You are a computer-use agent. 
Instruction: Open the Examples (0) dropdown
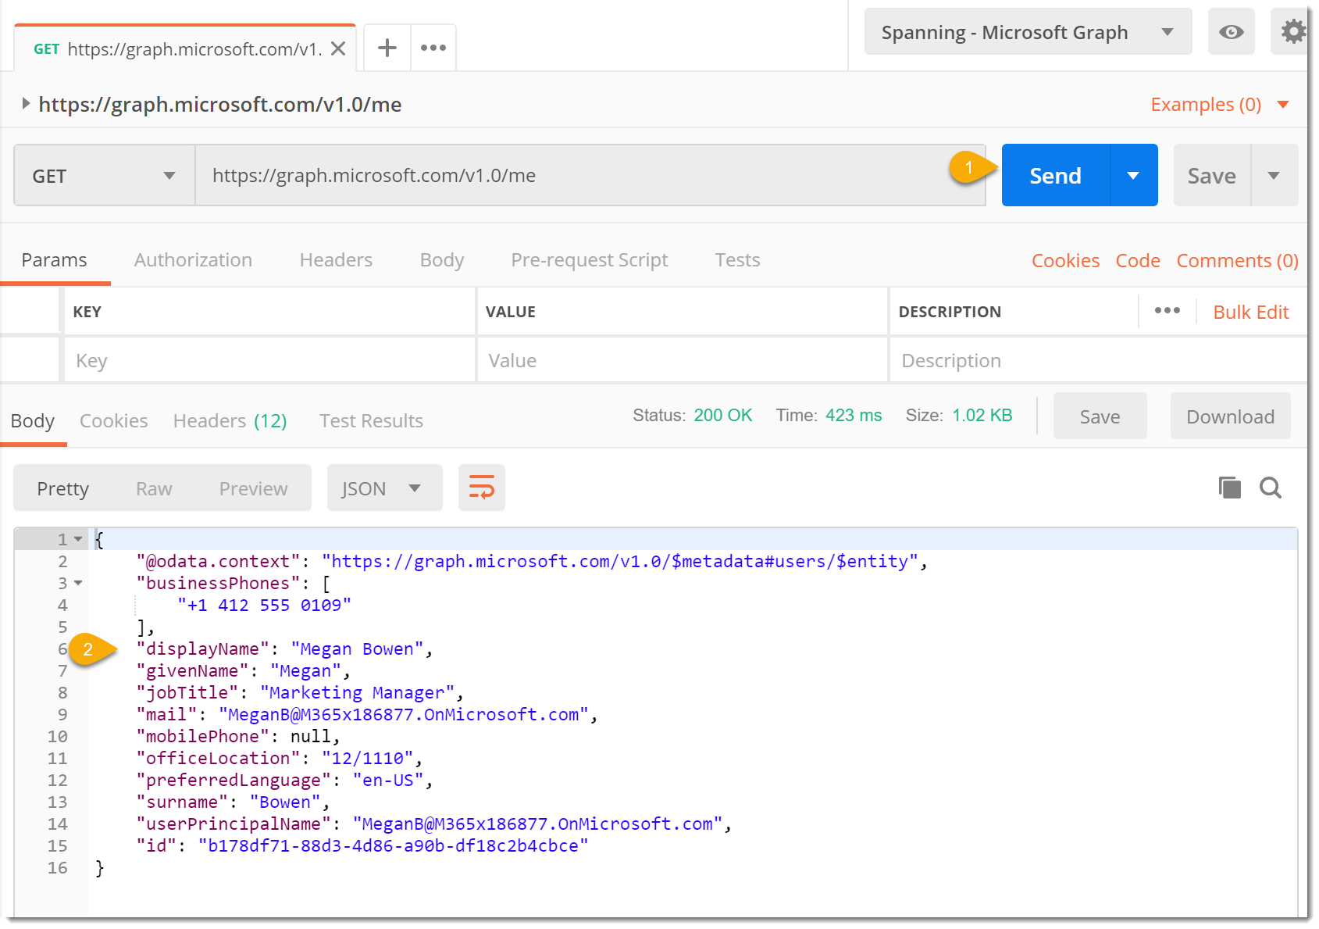click(x=1219, y=105)
